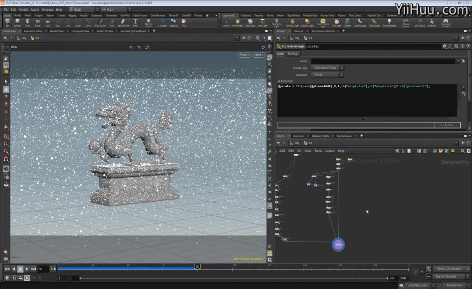This screenshot has width=472, height=289.
Task: Add a Portal Light from shelf
Action: 374,22
